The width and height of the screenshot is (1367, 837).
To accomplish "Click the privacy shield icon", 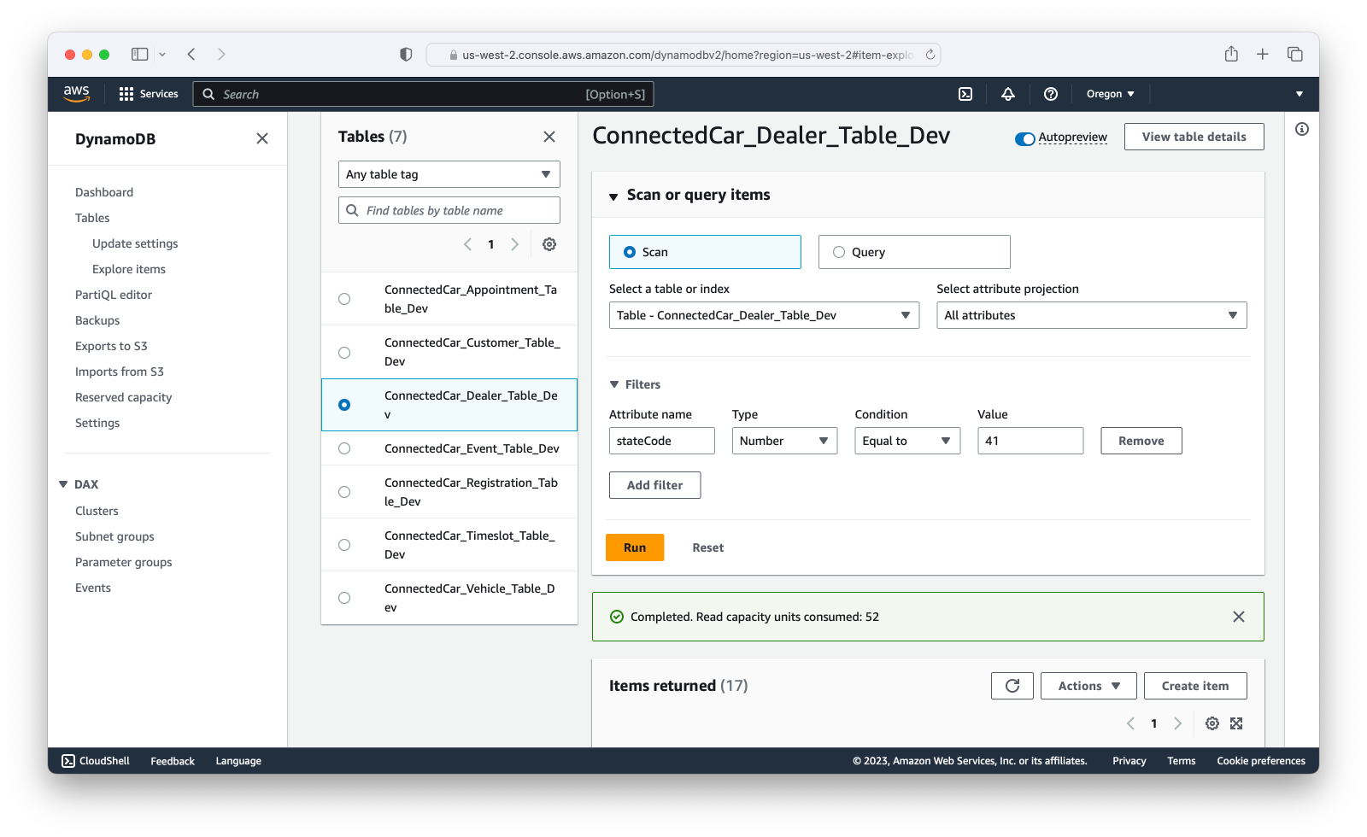I will pyautogui.click(x=406, y=54).
